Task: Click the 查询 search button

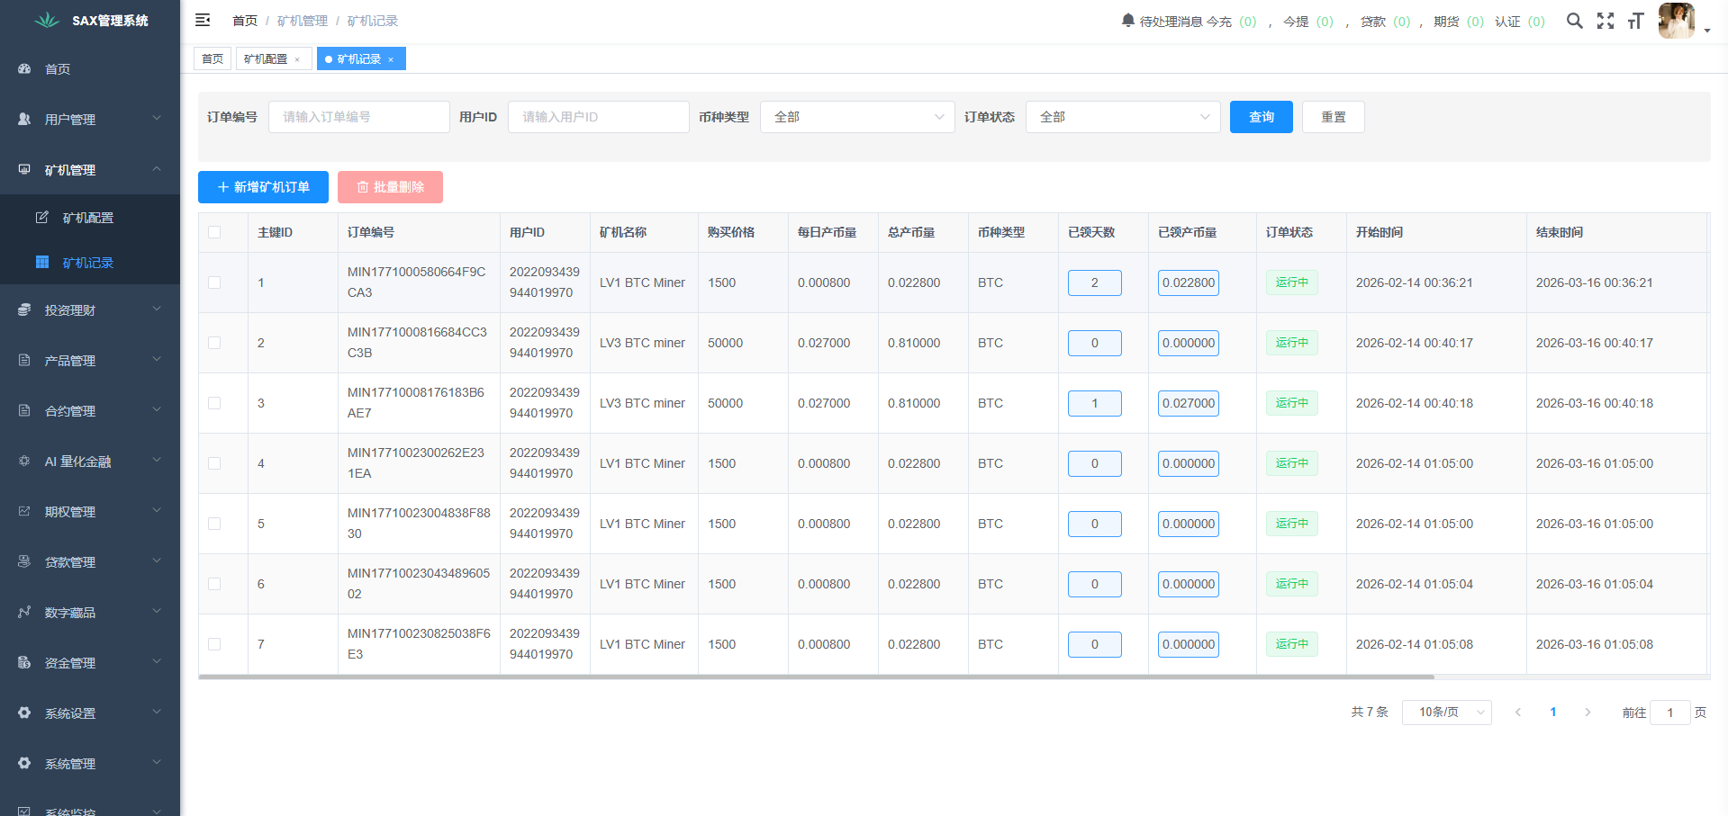Action: point(1261,117)
